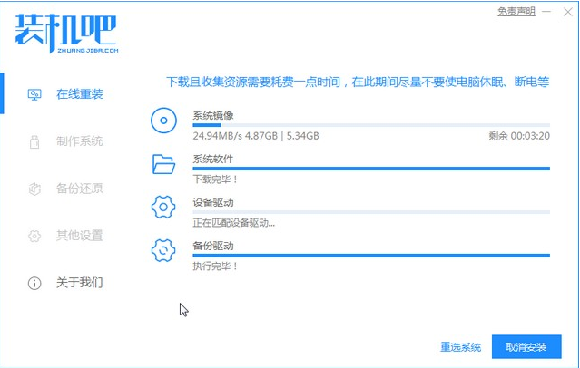
Task: Click the 系统镜像 download progress bar
Action: (370, 125)
